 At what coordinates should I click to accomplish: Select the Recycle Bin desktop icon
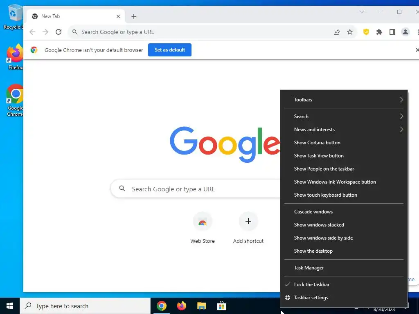(x=14, y=16)
